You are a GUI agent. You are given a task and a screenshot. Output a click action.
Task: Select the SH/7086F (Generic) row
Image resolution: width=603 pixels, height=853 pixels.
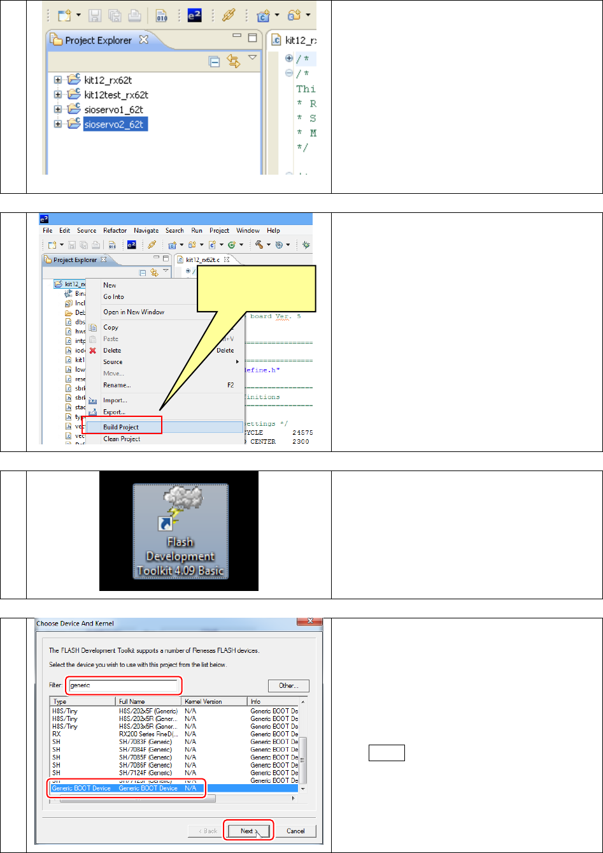point(173,764)
